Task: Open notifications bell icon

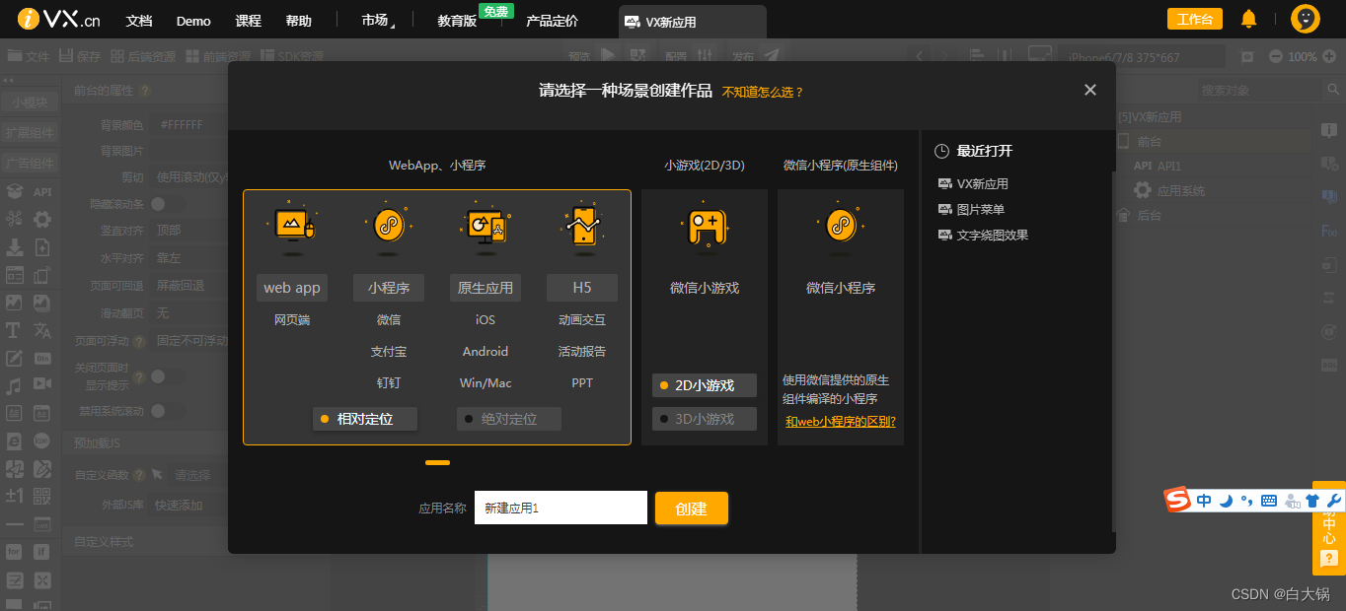Action: [1248, 19]
